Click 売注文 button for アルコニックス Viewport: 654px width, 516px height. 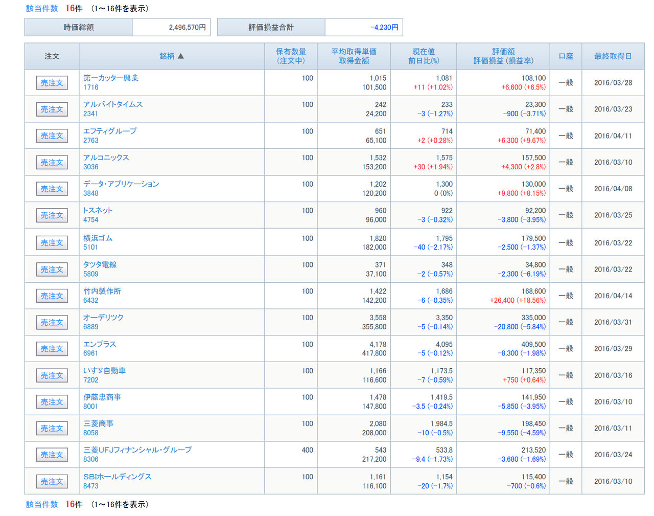pyautogui.click(x=52, y=163)
